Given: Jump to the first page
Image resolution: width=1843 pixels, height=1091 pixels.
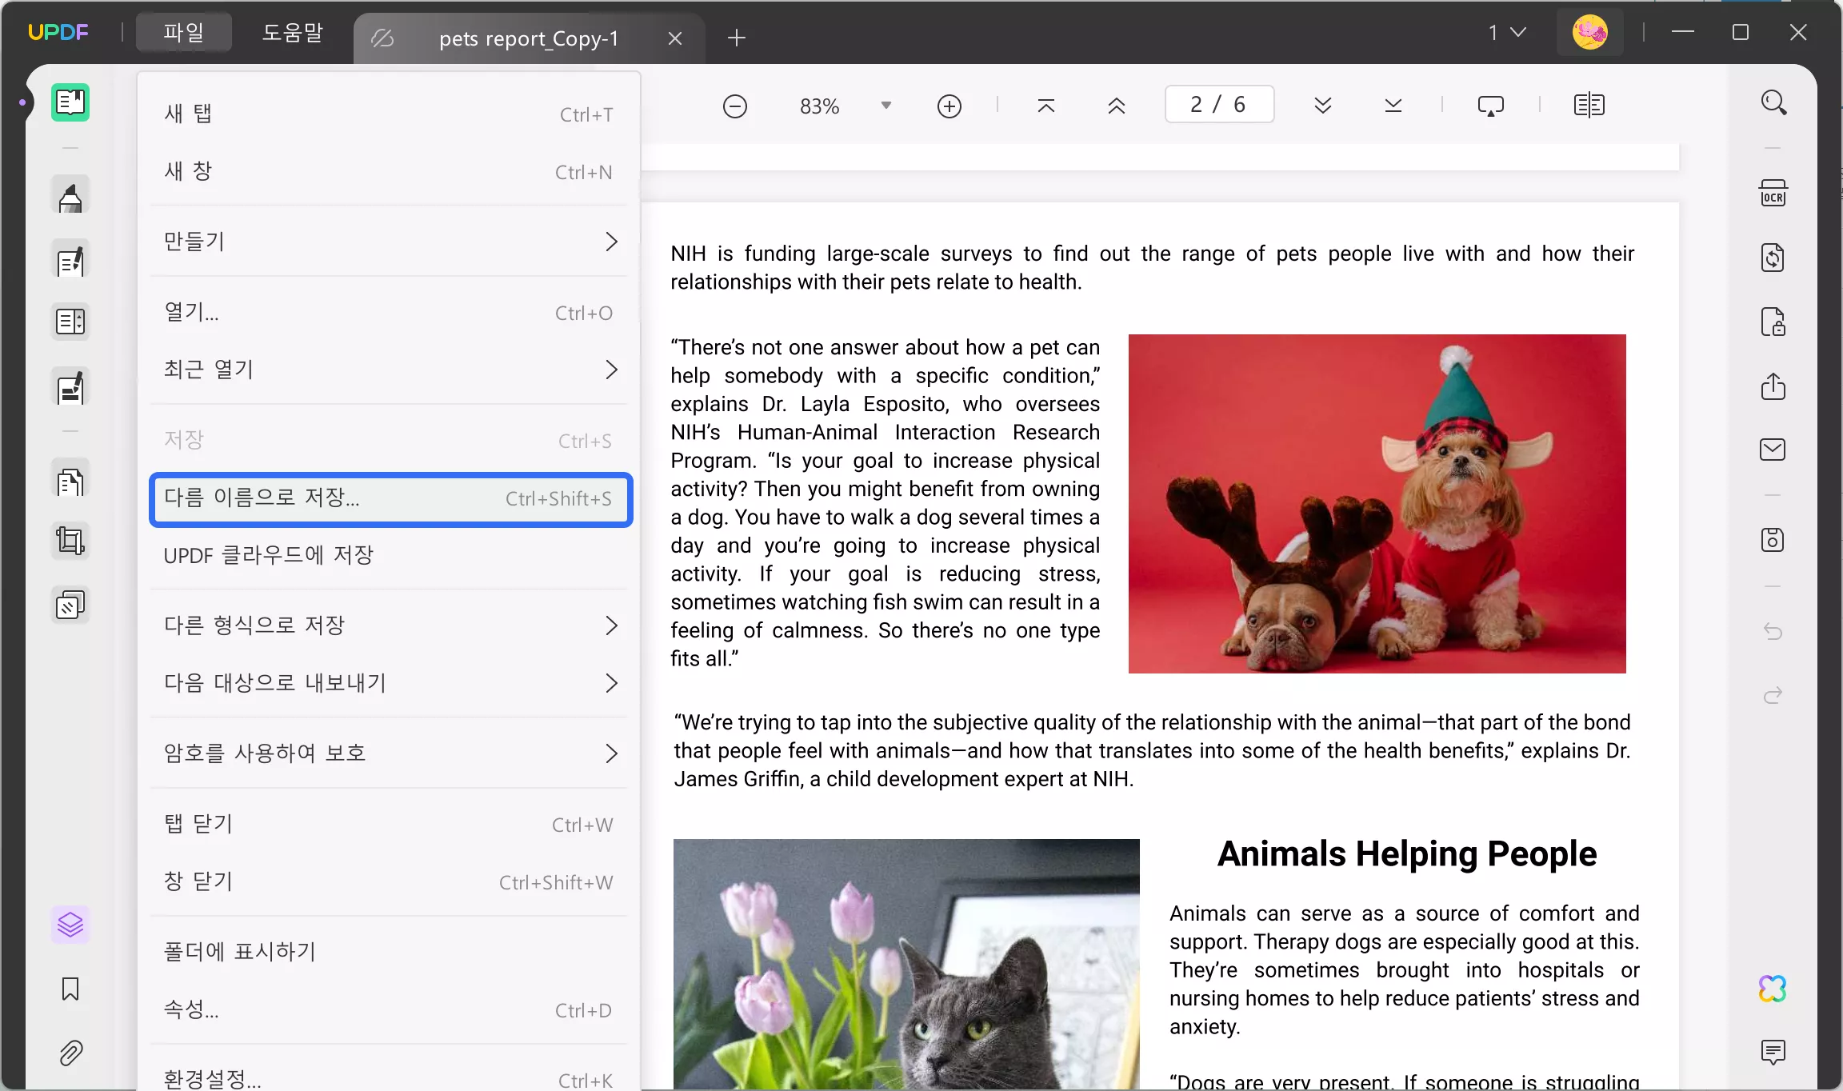Looking at the screenshot, I should (x=1046, y=106).
